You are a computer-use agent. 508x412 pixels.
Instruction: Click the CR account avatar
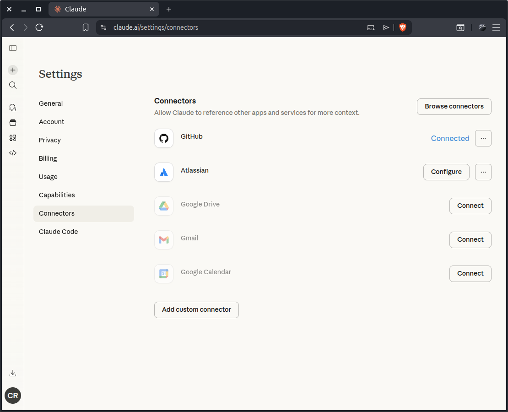coord(12,396)
